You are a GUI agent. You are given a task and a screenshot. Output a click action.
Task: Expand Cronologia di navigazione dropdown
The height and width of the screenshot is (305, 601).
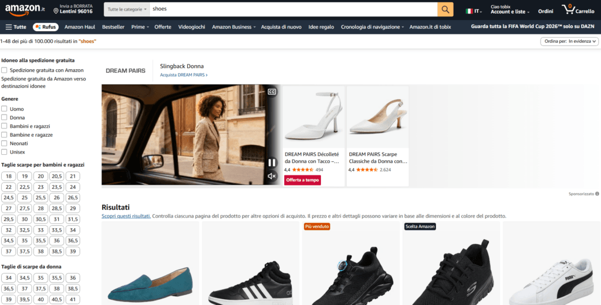(x=373, y=27)
